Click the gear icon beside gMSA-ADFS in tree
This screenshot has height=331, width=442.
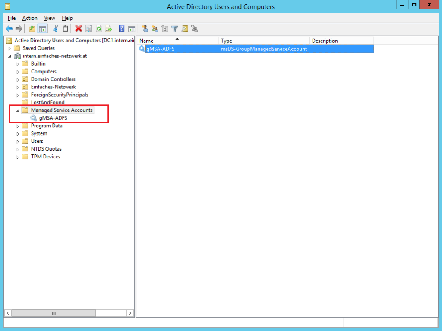[x=34, y=118]
